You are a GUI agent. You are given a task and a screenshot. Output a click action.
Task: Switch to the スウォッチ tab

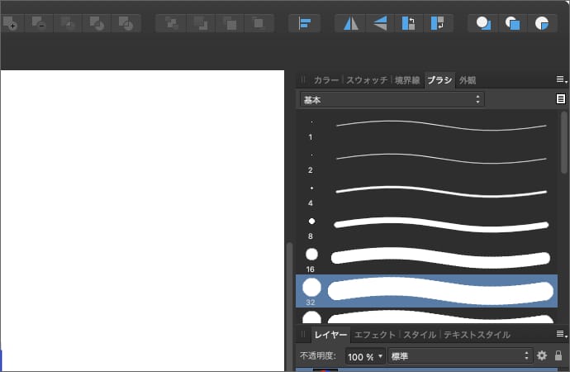point(368,80)
